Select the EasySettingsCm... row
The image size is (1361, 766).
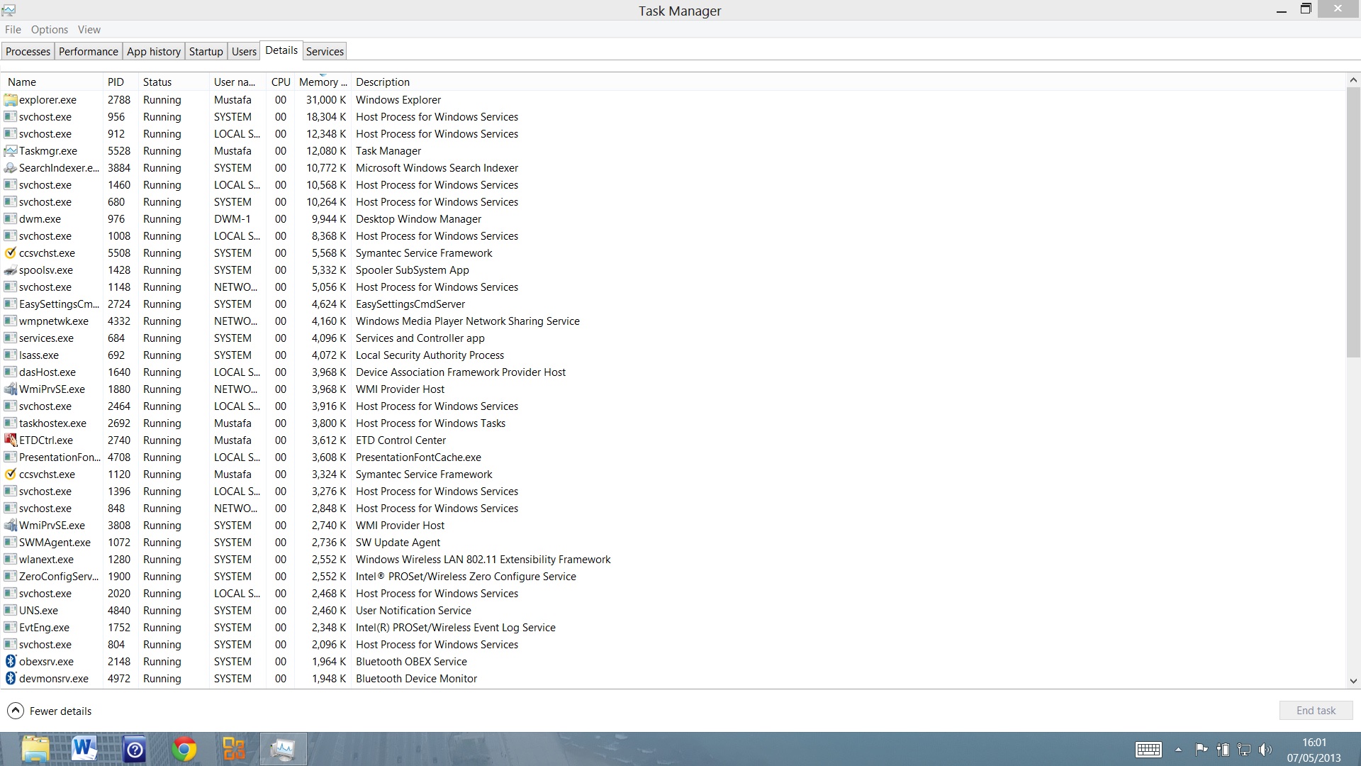point(673,304)
